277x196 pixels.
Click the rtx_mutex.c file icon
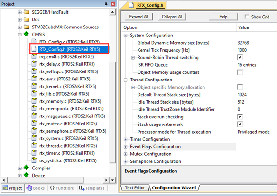point(34,123)
